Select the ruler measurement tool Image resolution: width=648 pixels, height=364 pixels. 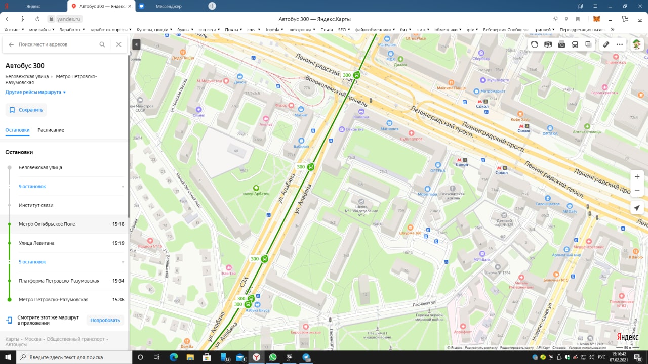(x=606, y=44)
